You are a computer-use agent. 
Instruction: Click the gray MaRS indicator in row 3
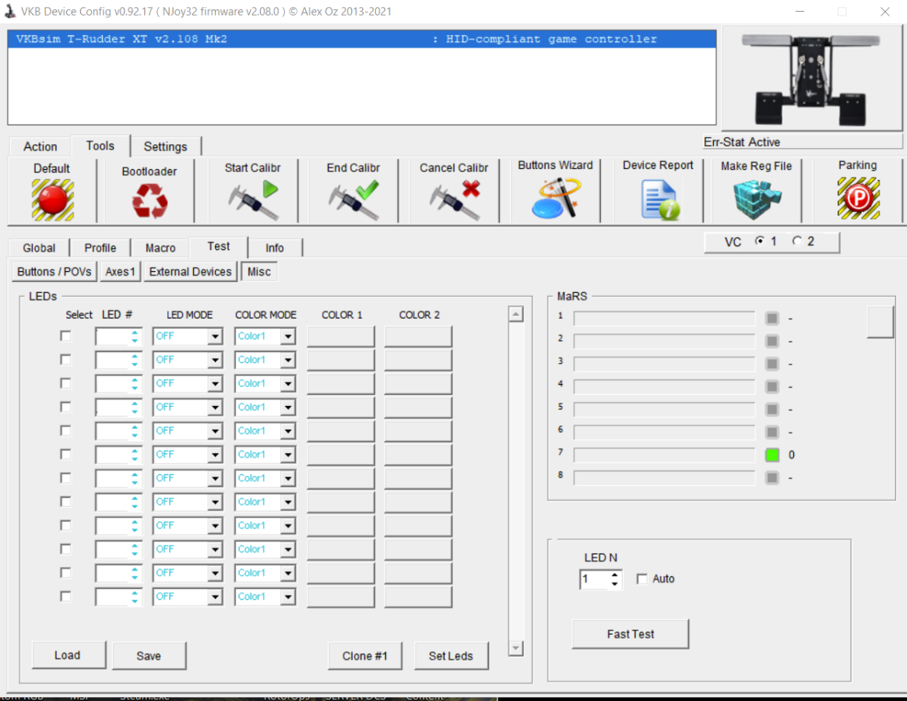[772, 364]
